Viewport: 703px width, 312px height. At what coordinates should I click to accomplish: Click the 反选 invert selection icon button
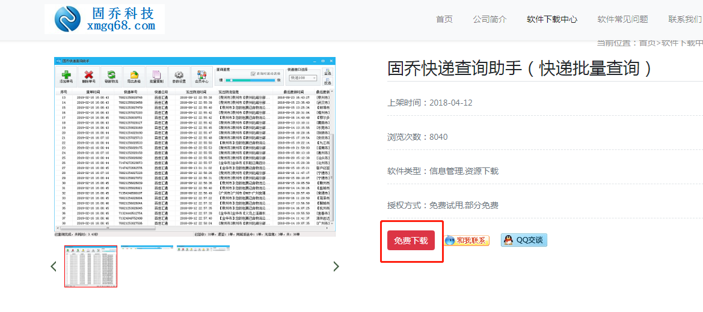point(328,82)
